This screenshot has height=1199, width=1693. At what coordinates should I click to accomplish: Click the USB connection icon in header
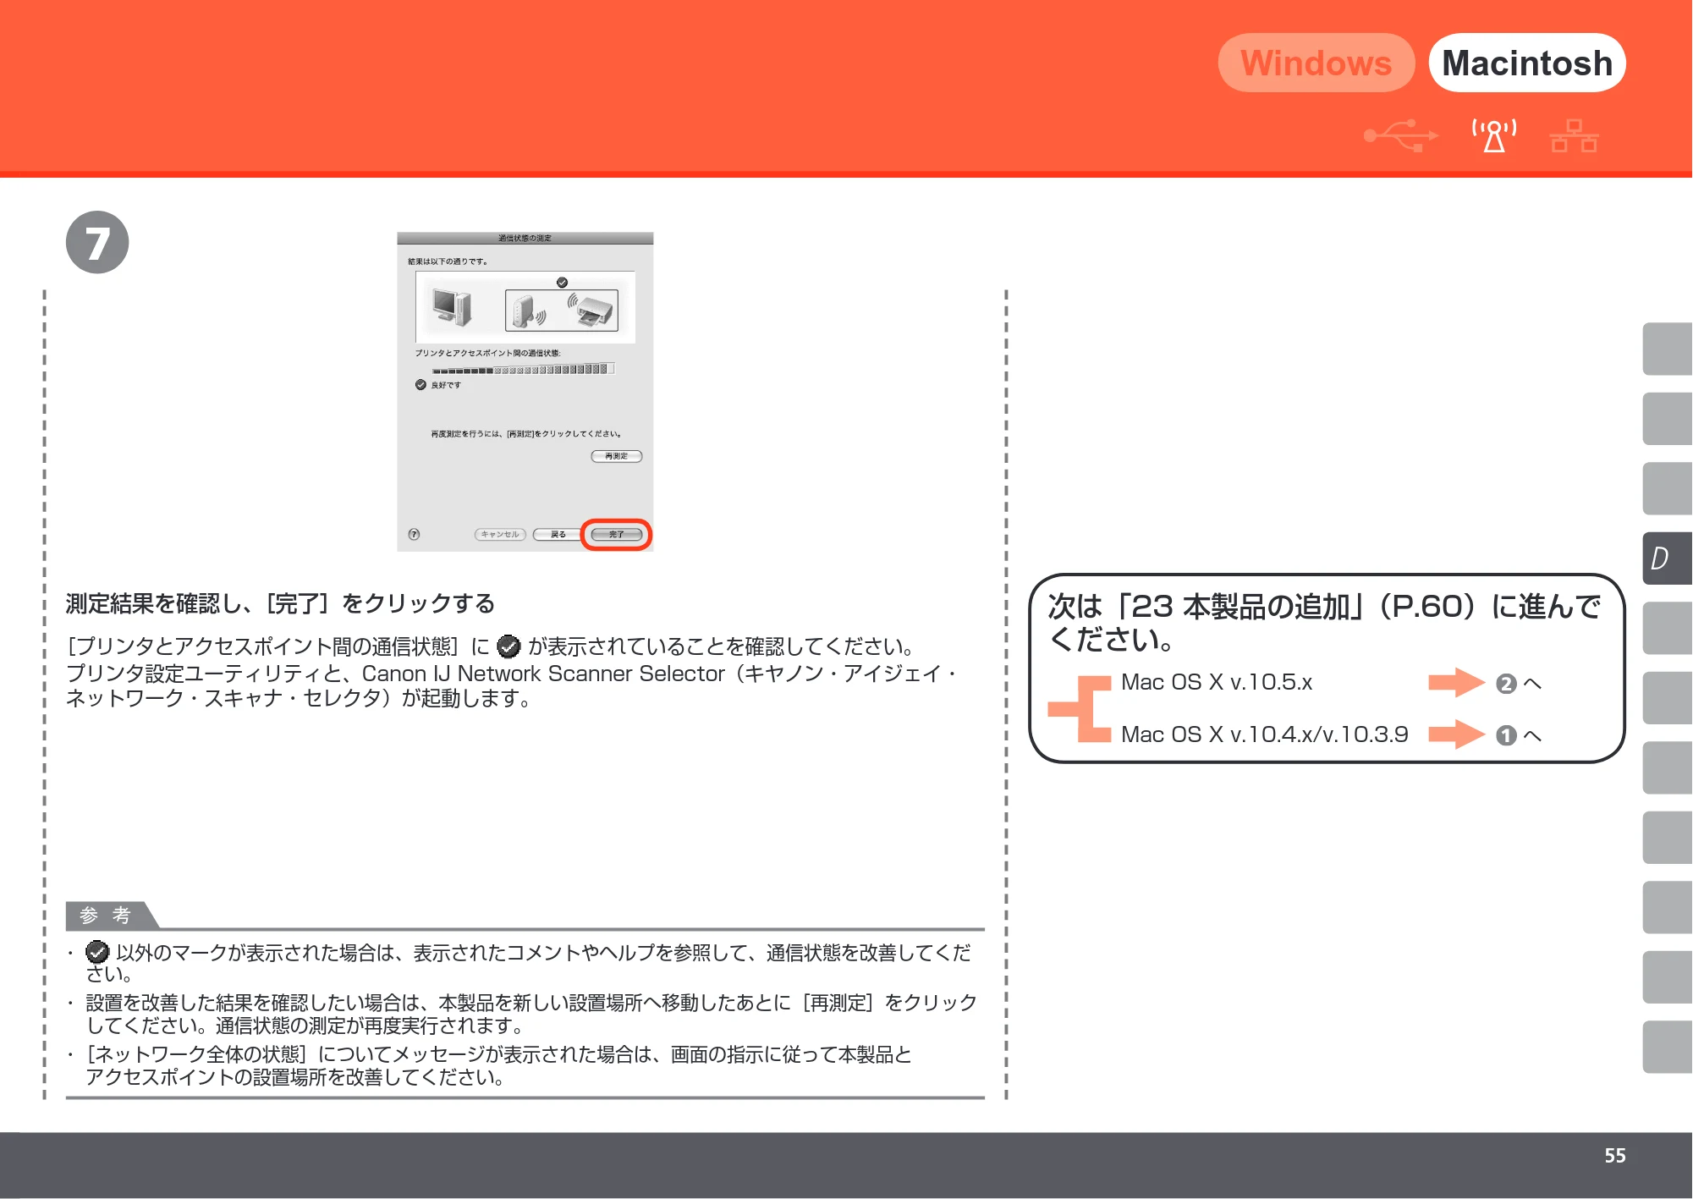tap(1400, 135)
